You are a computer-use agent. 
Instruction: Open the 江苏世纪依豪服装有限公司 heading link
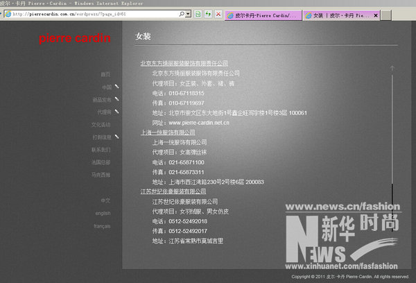pos(173,191)
